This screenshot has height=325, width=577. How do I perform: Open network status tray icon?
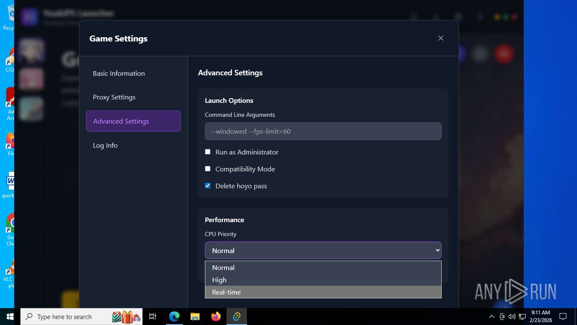click(x=522, y=317)
